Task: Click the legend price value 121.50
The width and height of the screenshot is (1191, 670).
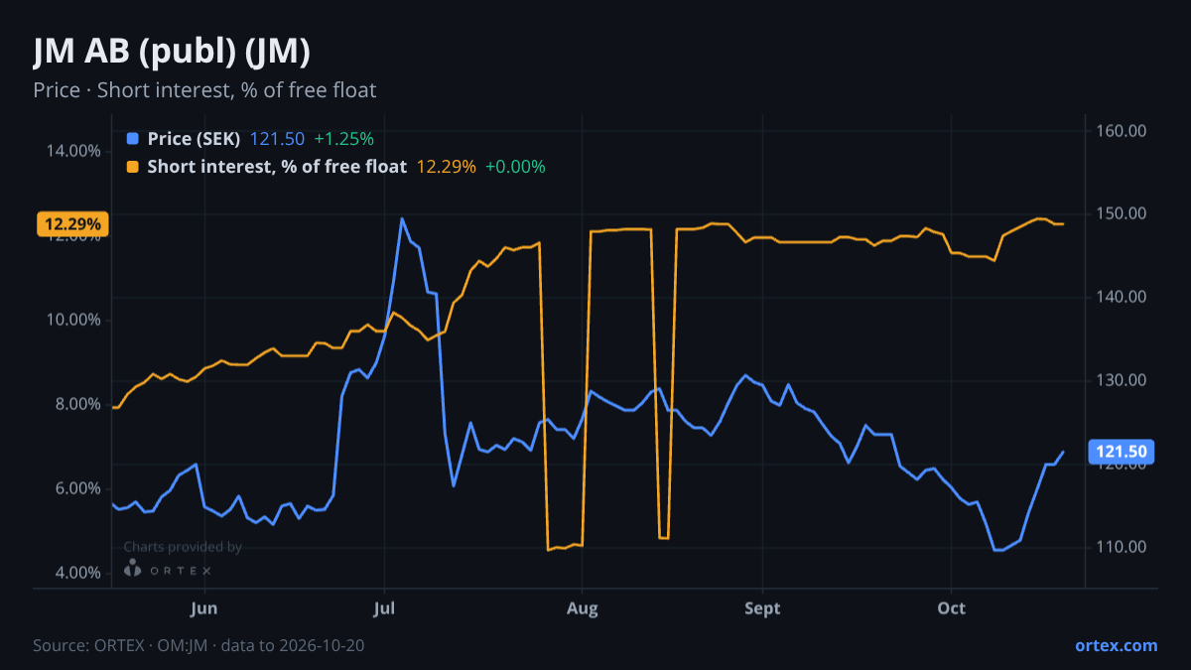Action: [277, 139]
